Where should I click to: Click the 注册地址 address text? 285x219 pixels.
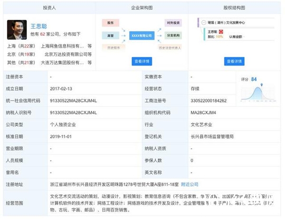click(x=114, y=184)
